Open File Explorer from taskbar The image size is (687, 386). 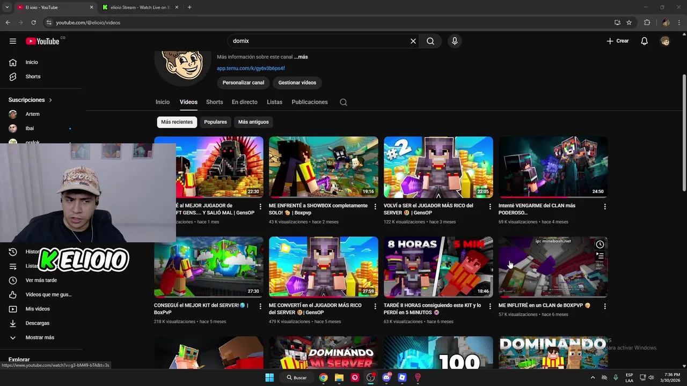click(339, 377)
